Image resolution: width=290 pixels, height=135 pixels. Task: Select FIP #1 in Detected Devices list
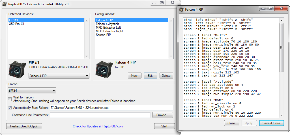[46, 20]
